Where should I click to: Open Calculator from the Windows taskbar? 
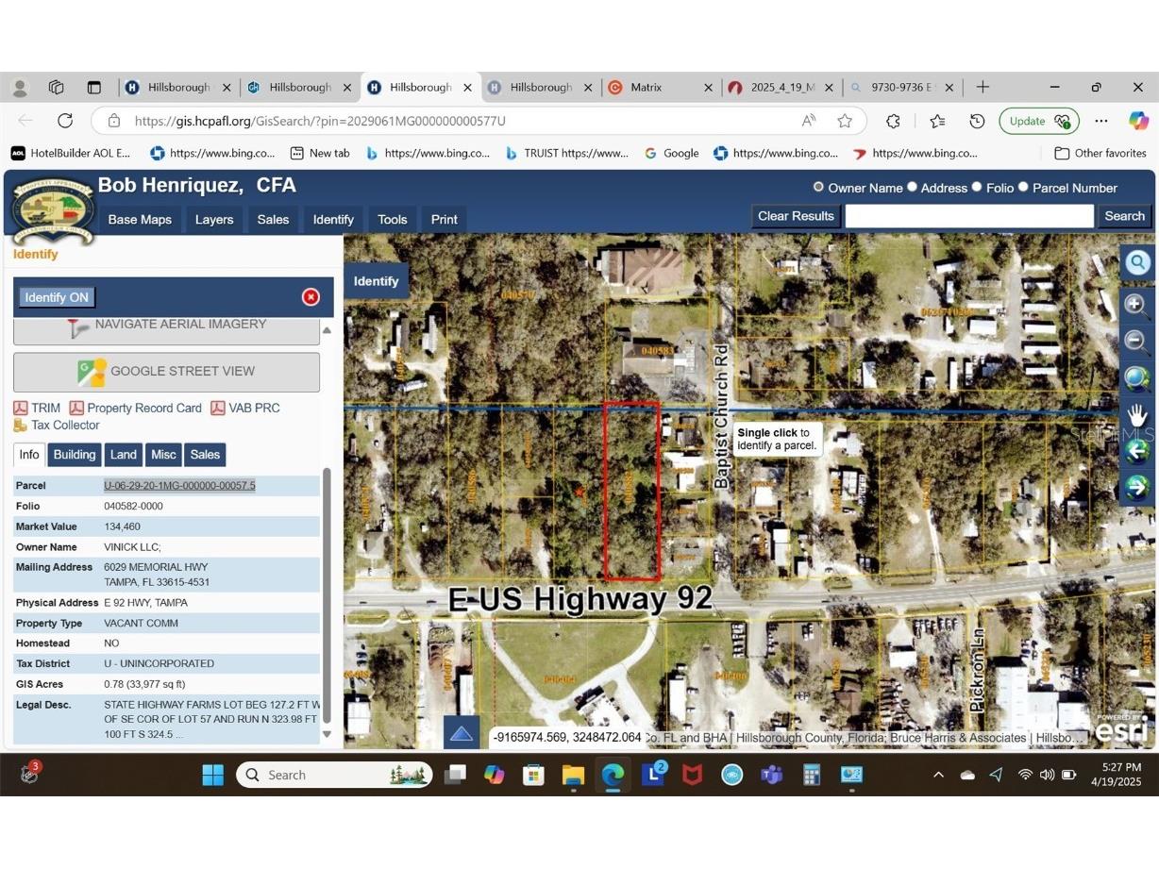point(811,775)
